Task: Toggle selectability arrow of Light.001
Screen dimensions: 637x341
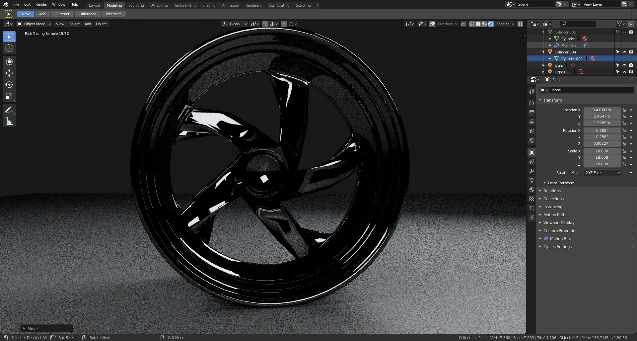Action: (x=617, y=72)
